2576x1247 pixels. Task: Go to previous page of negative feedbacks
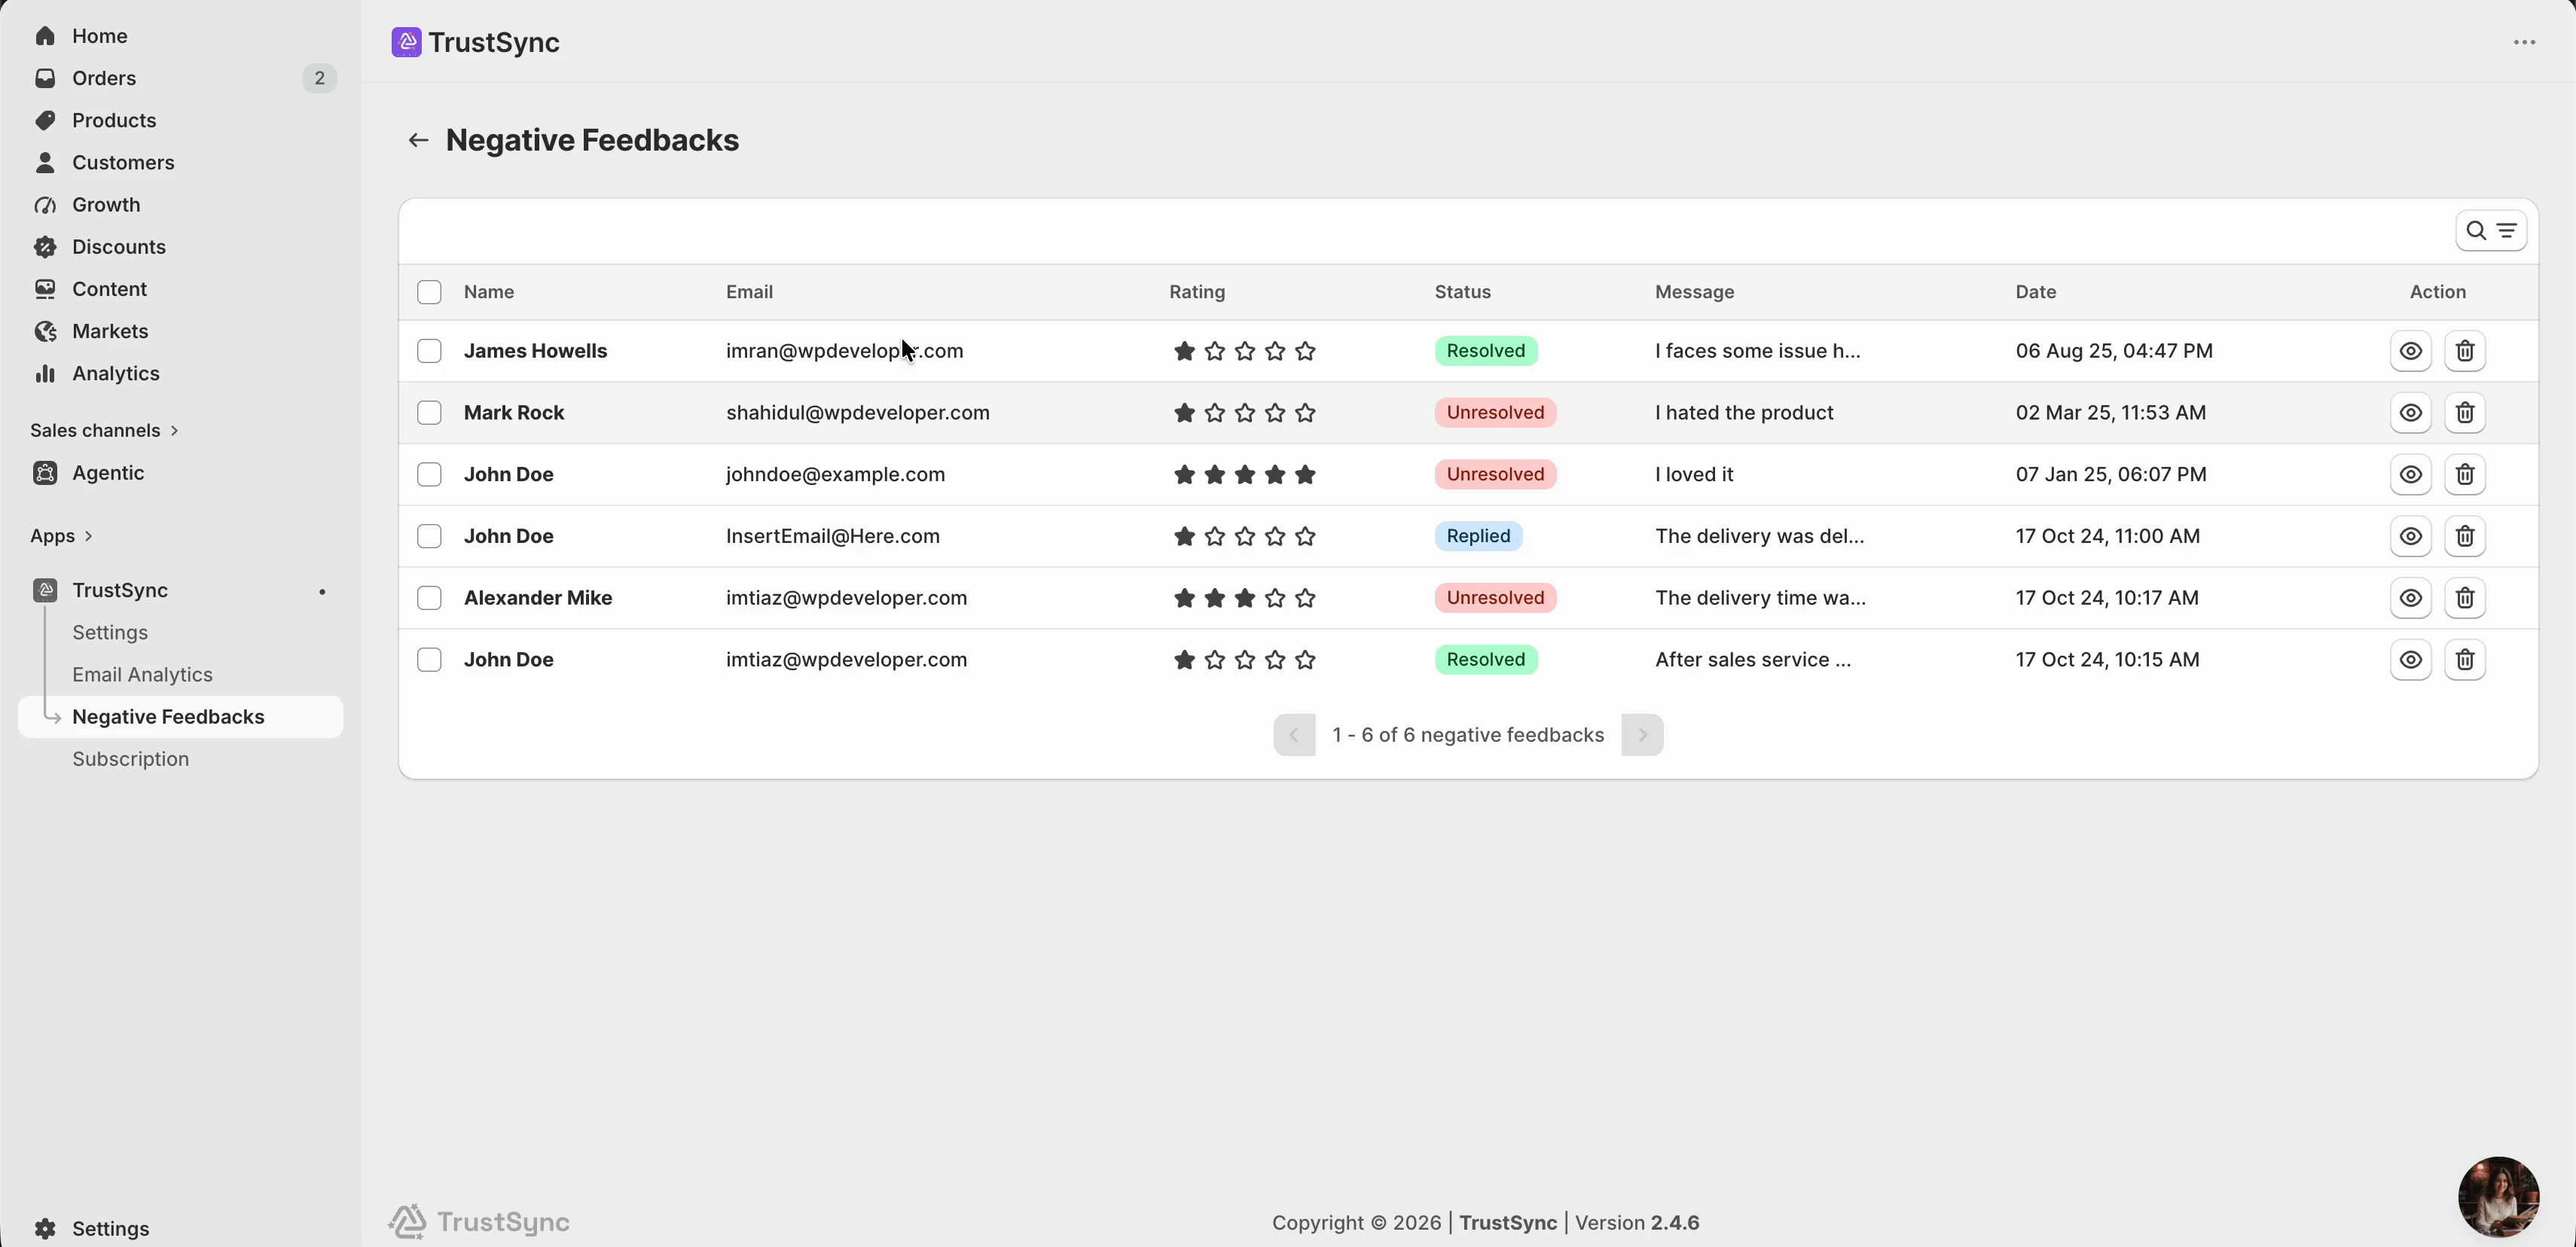click(x=1293, y=735)
